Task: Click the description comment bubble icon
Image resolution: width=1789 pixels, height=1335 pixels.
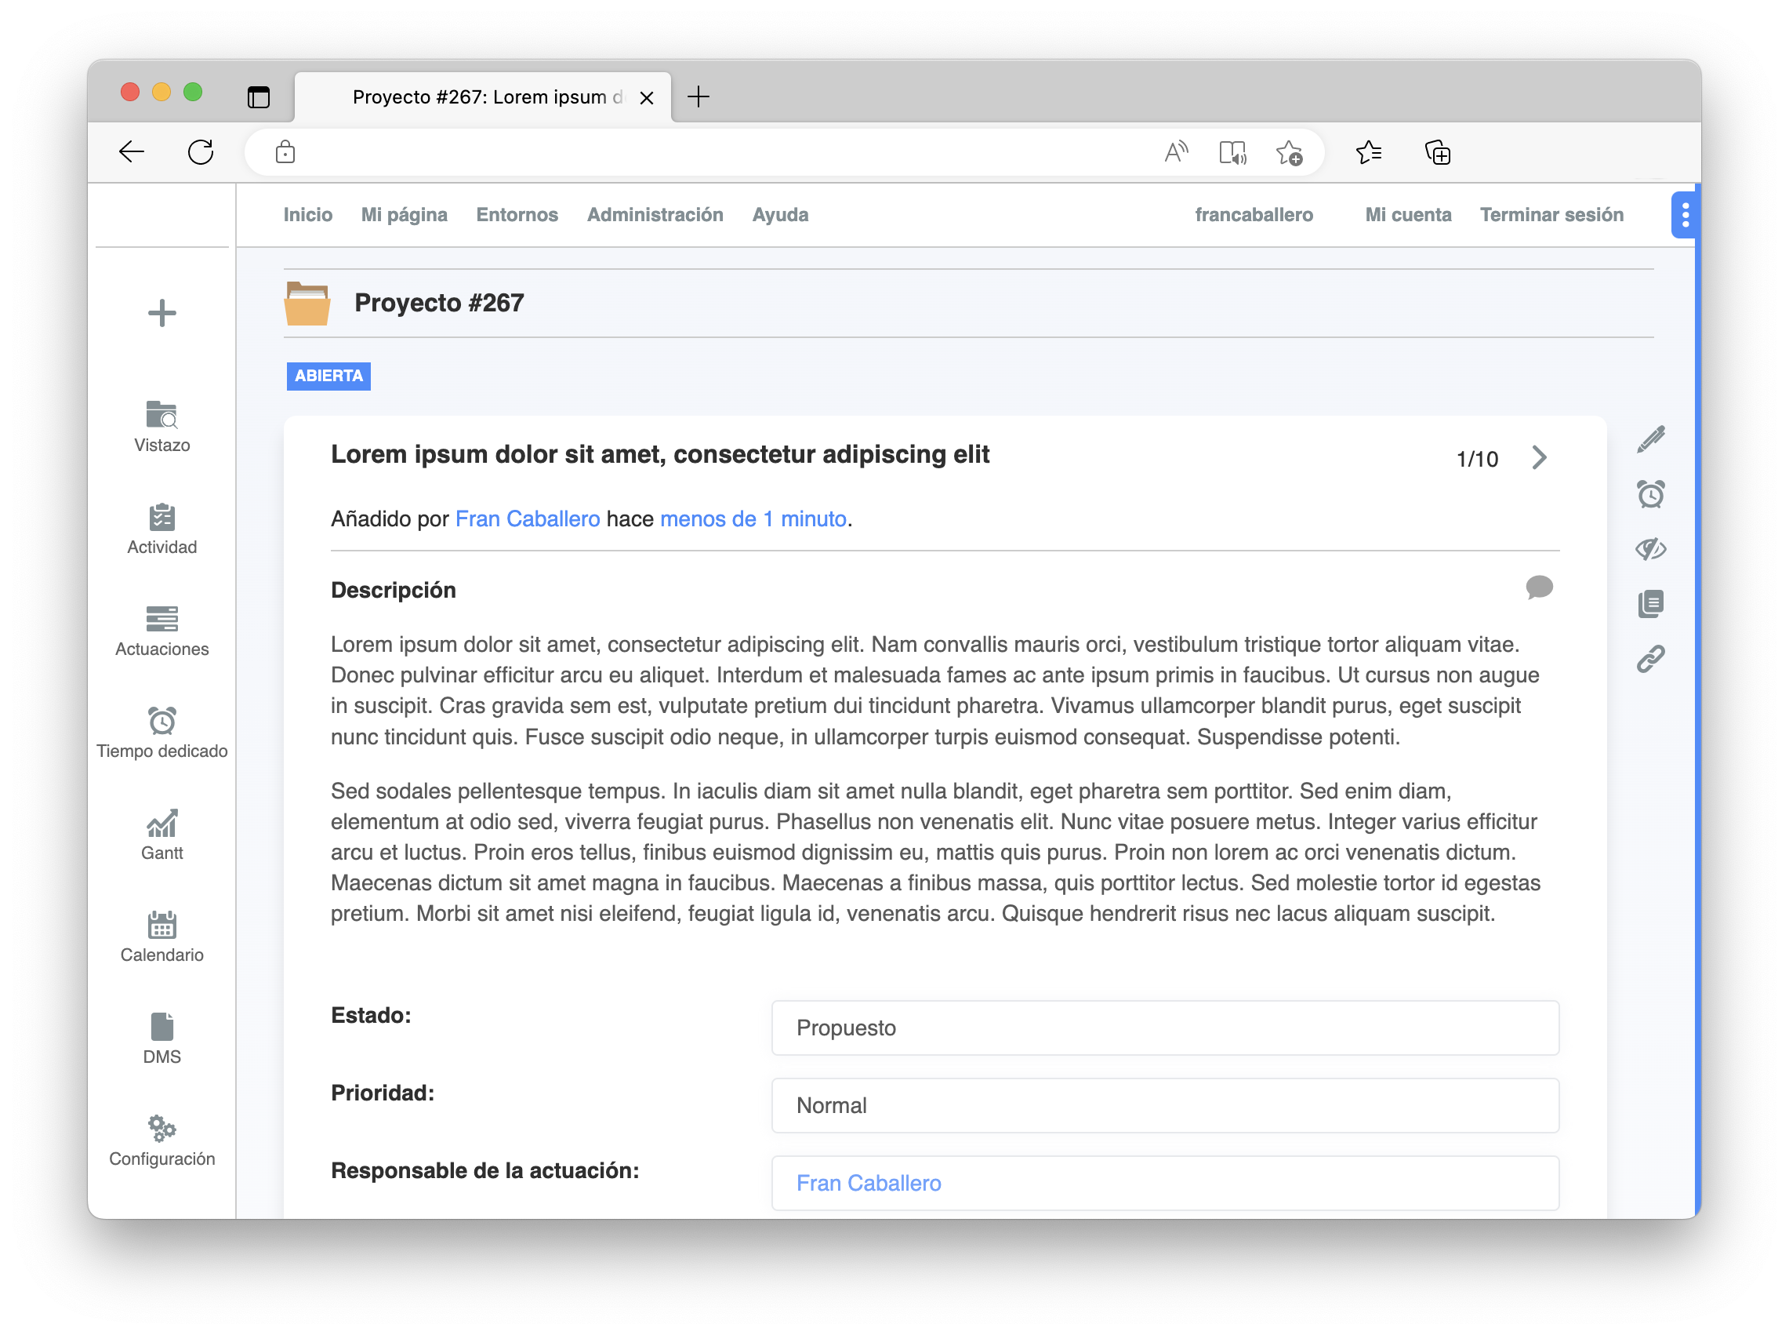Action: (1539, 587)
